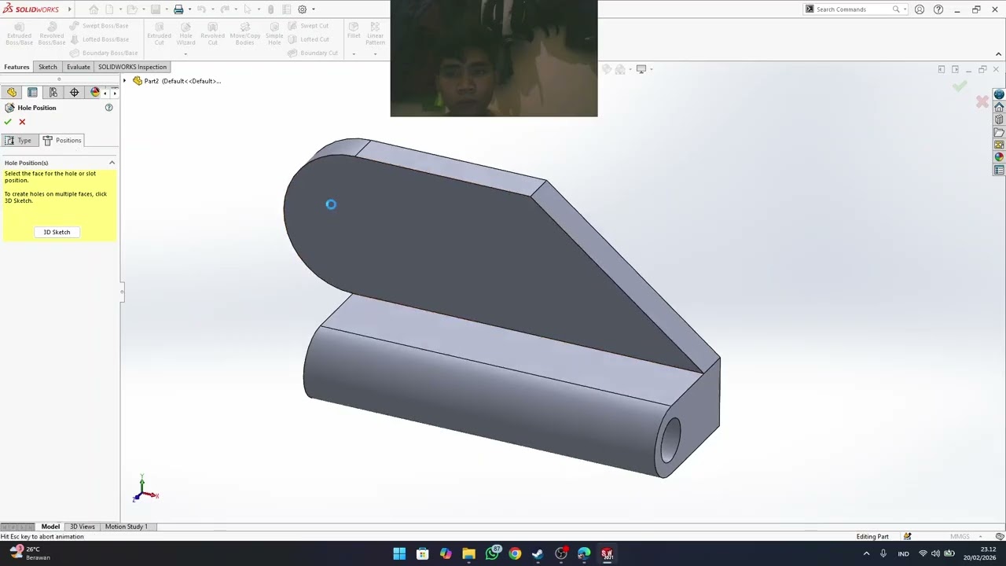Viewport: 1006px width, 566px height.
Task: Open the Options gear icon
Action: [x=302, y=9]
